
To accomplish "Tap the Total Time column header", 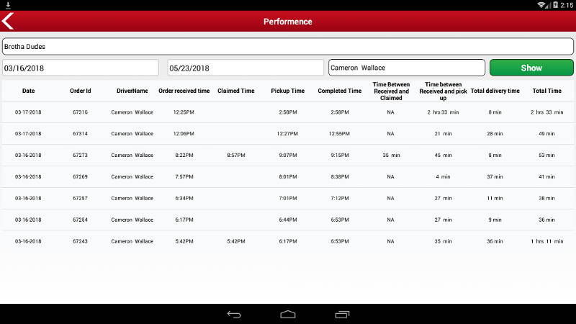I will point(547,91).
